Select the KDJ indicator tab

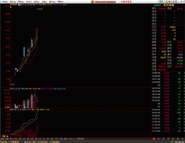point(16,139)
